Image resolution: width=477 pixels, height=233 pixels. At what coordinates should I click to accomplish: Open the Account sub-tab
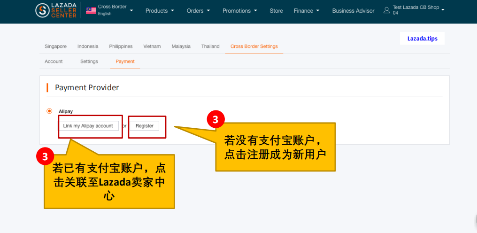click(54, 62)
